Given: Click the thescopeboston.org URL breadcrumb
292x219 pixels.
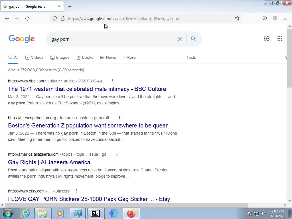Looking at the screenshot, I should [x=60, y=118].
